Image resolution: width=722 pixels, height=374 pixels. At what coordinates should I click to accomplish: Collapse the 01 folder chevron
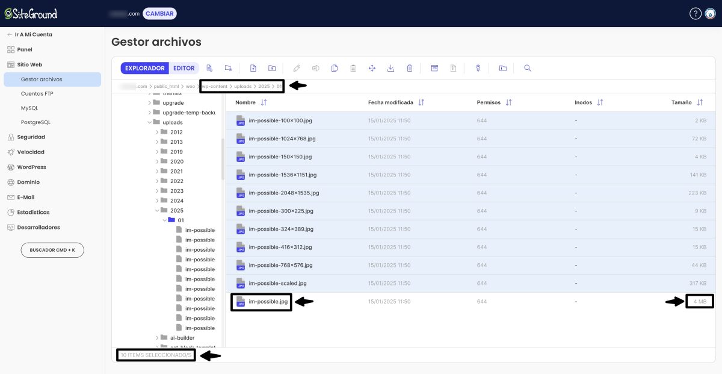coord(164,220)
